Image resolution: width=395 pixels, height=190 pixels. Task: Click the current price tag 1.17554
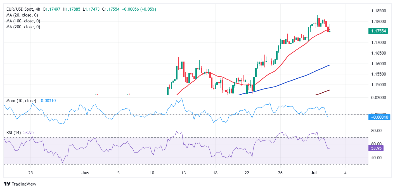(x=378, y=31)
